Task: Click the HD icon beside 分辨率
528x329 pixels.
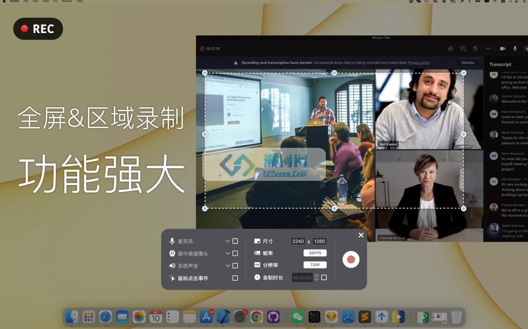Action: 257,265
